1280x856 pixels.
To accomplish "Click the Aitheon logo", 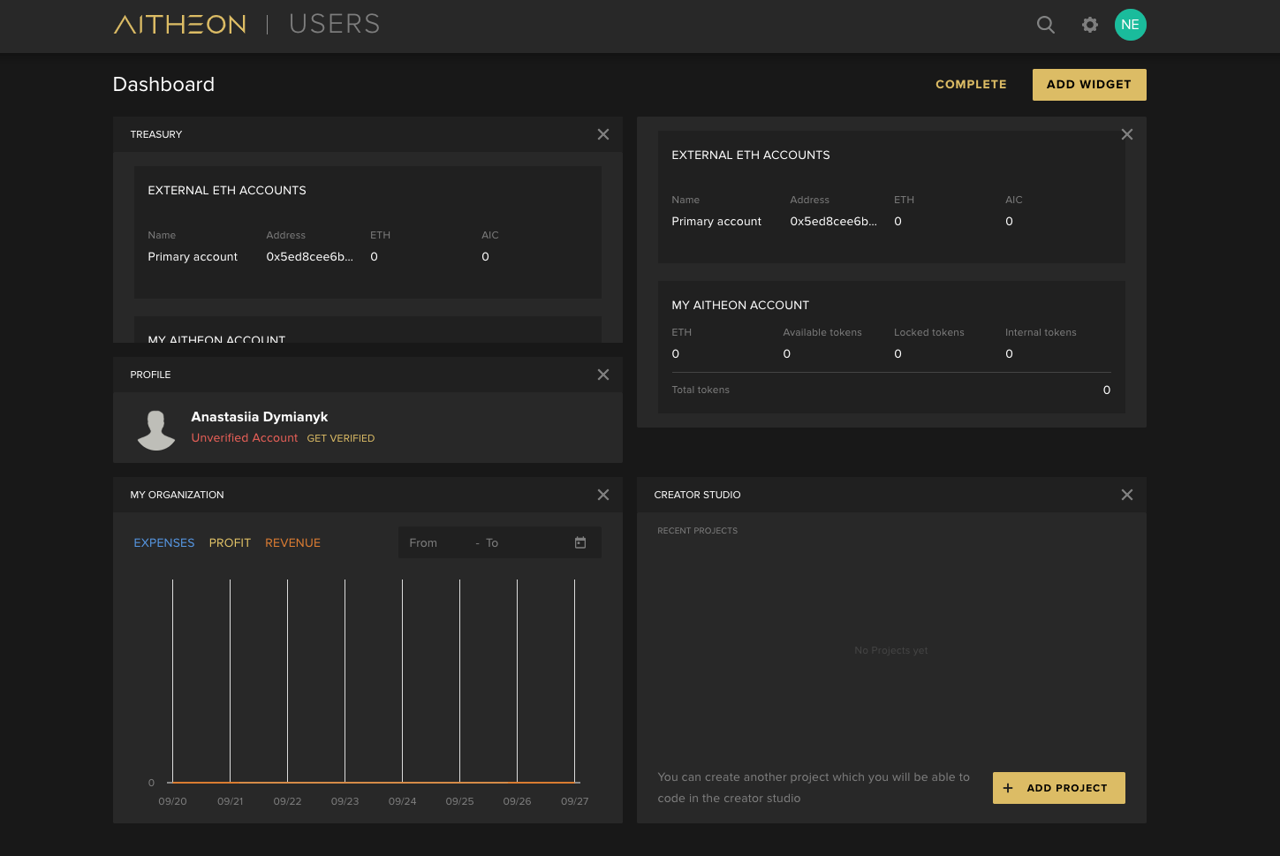I will coord(180,24).
